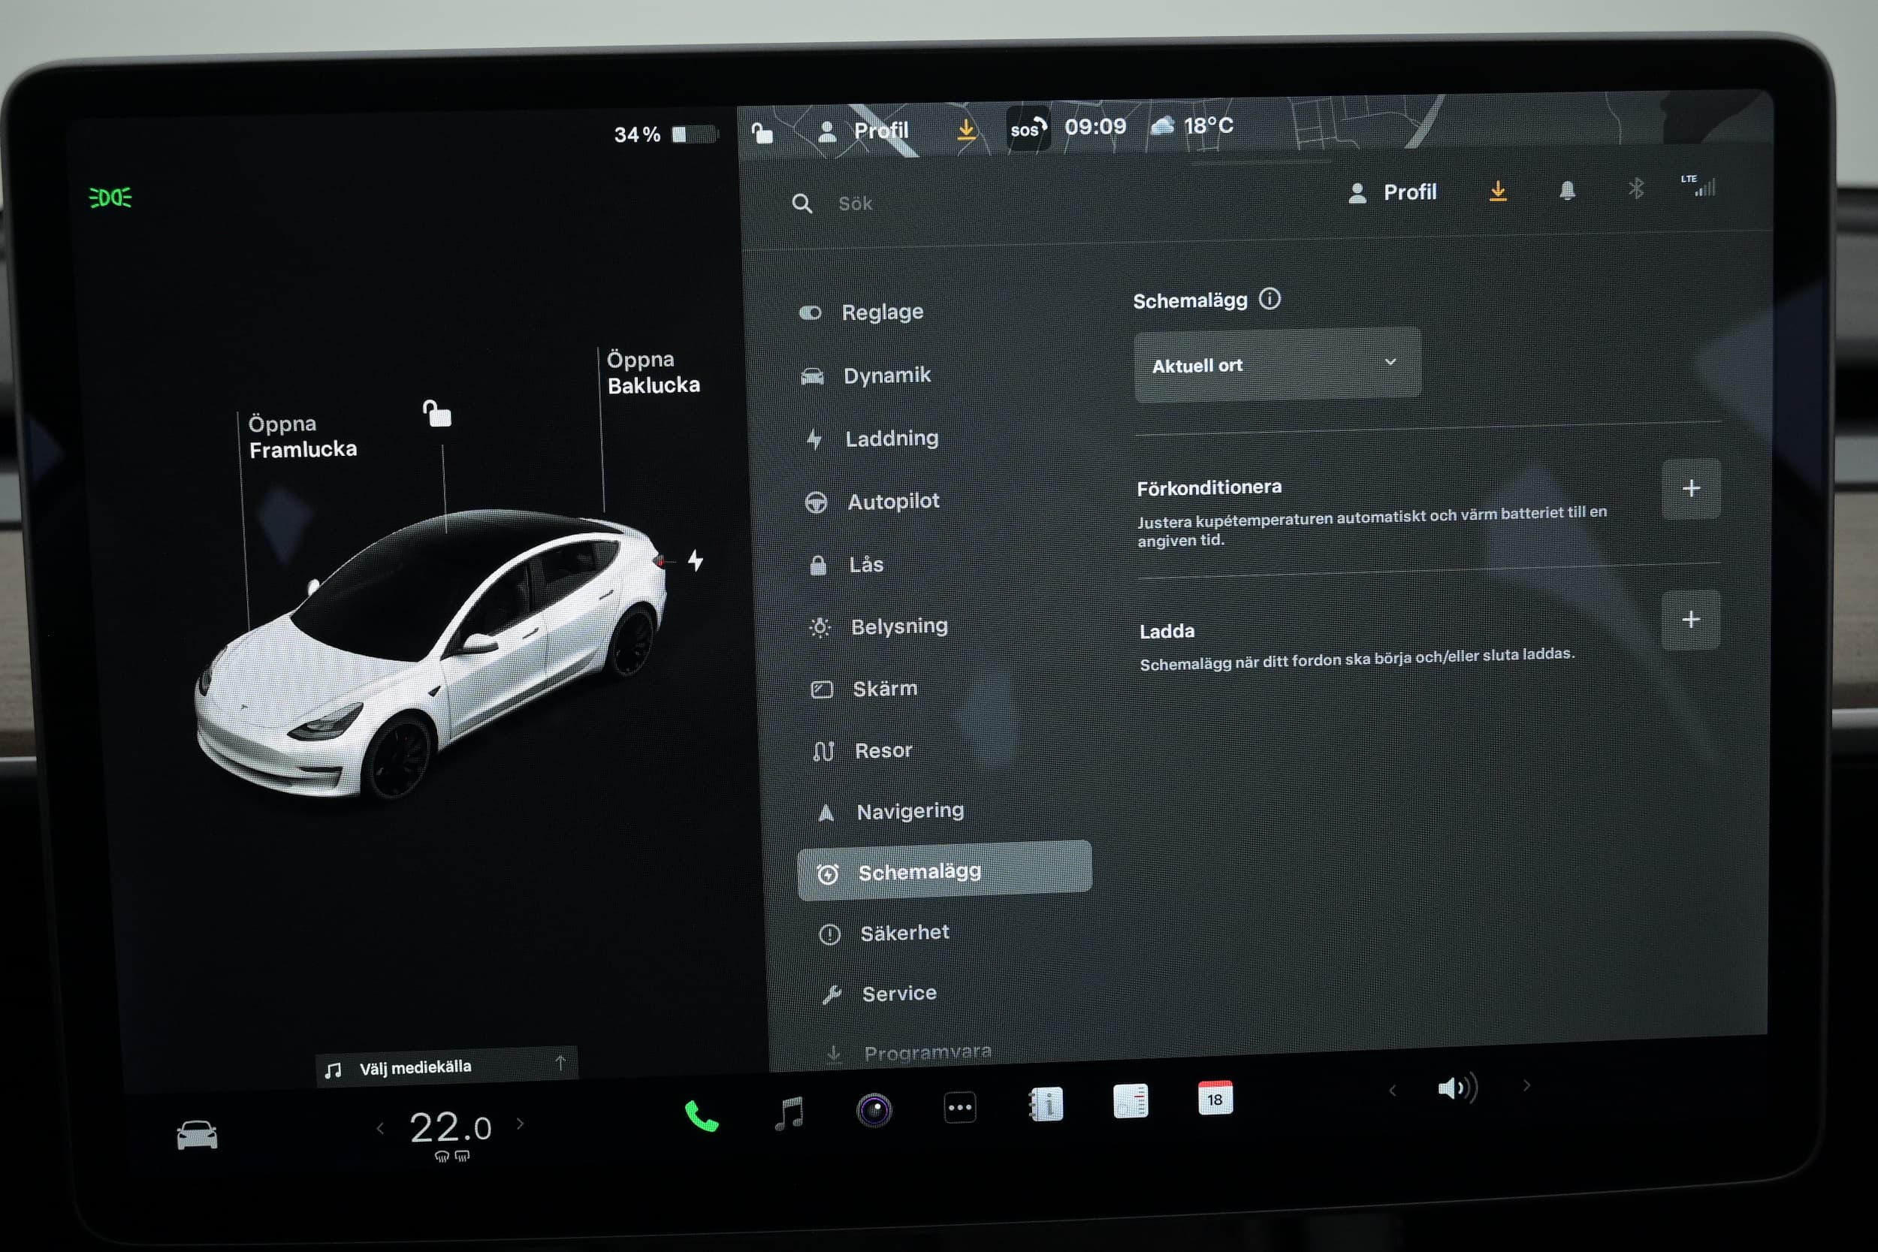This screenshot has width=1878, height=1252.
Task: Open notifications bell icon
Action: coord(1568,190)
